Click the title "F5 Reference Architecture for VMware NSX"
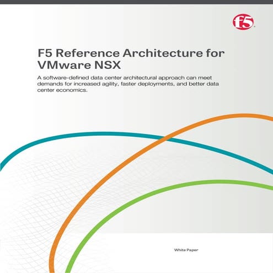 point(131,59)
